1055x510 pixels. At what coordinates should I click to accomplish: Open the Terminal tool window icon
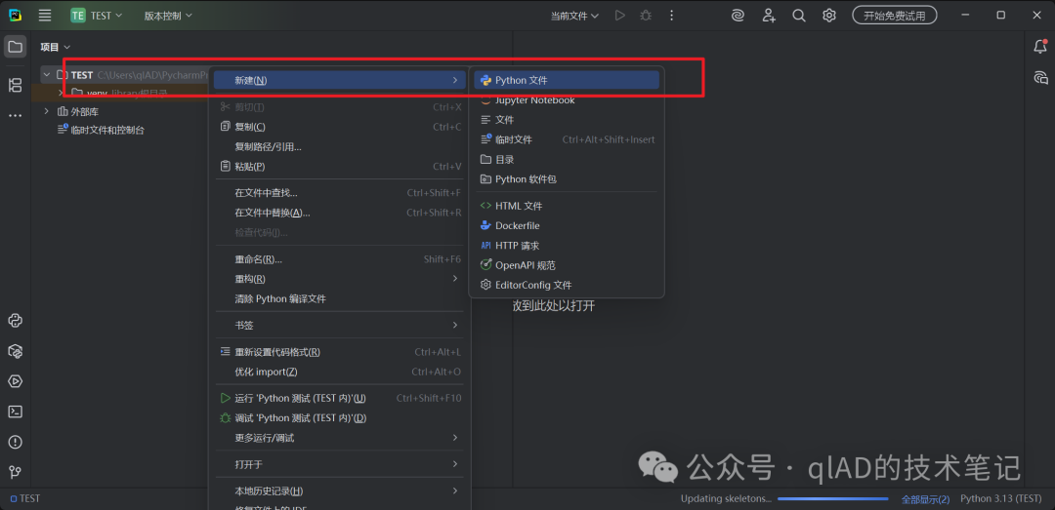[x=15, y=412]
